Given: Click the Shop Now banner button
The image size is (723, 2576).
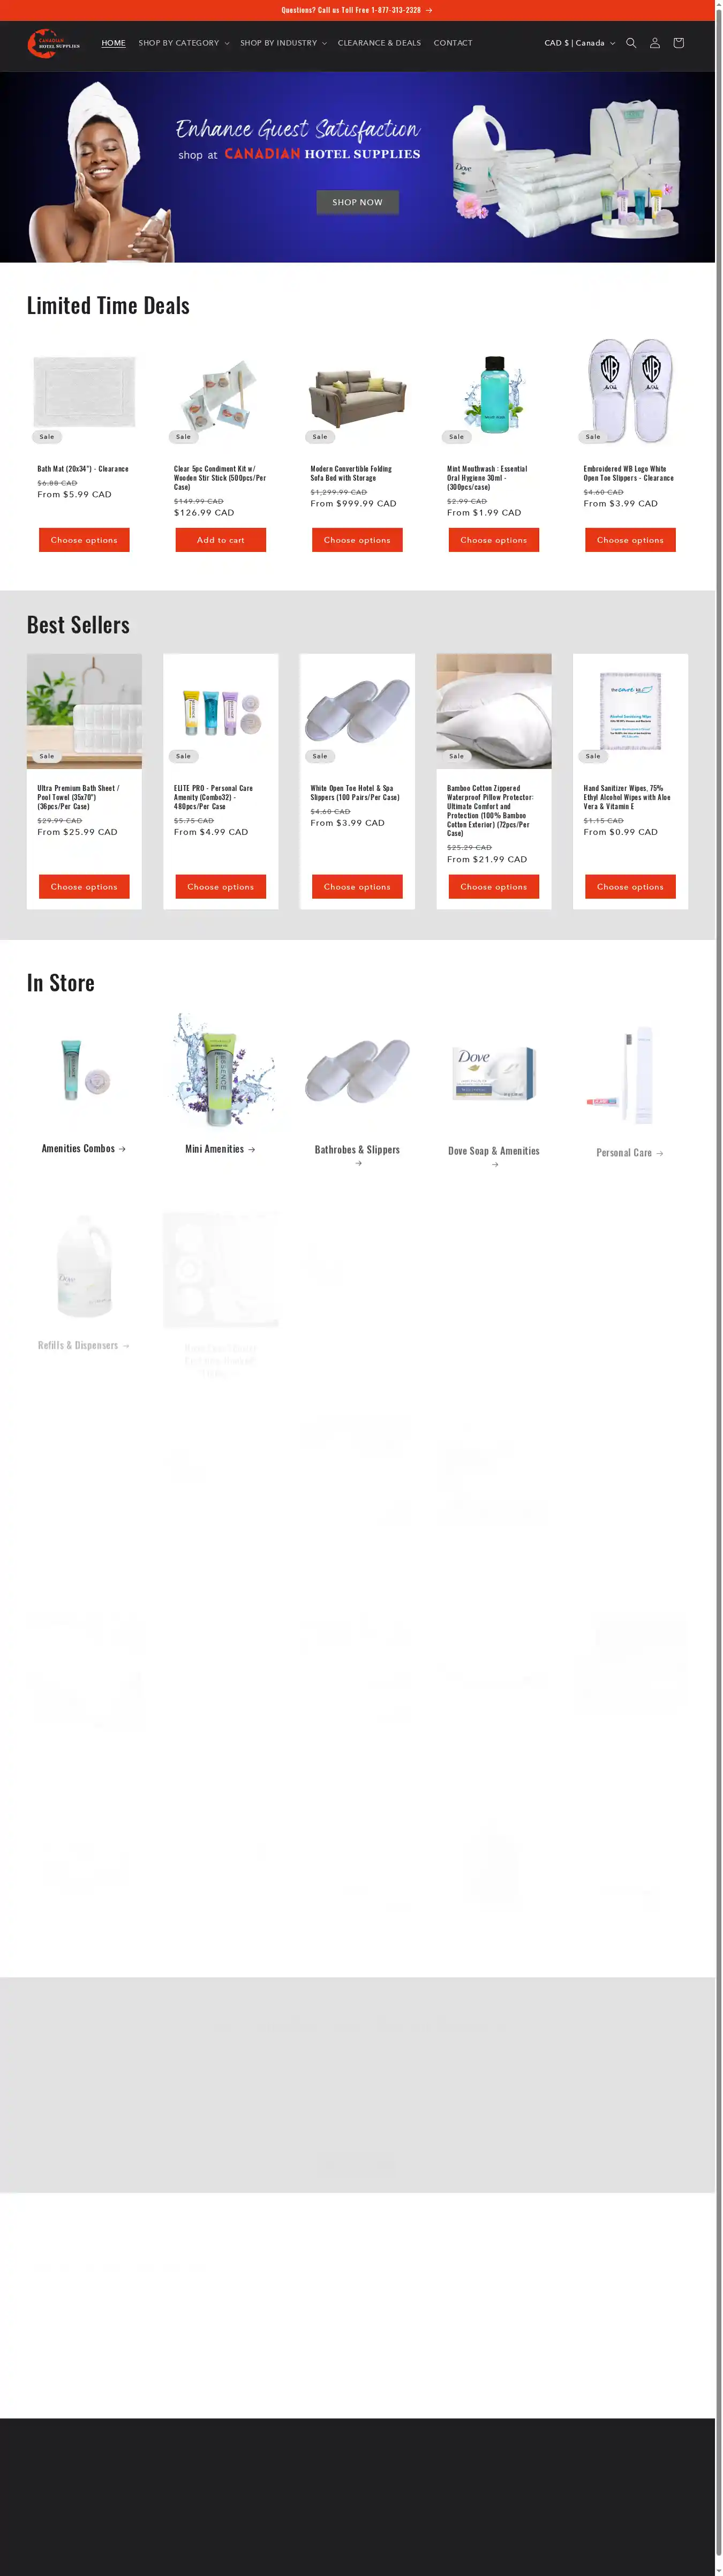Looking at the screenshot, I should tap(358, 202).
